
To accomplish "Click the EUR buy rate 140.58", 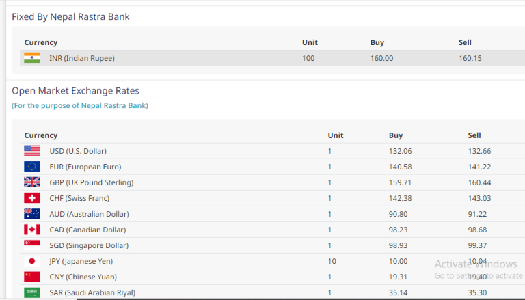I will click(x=400, y=167).
